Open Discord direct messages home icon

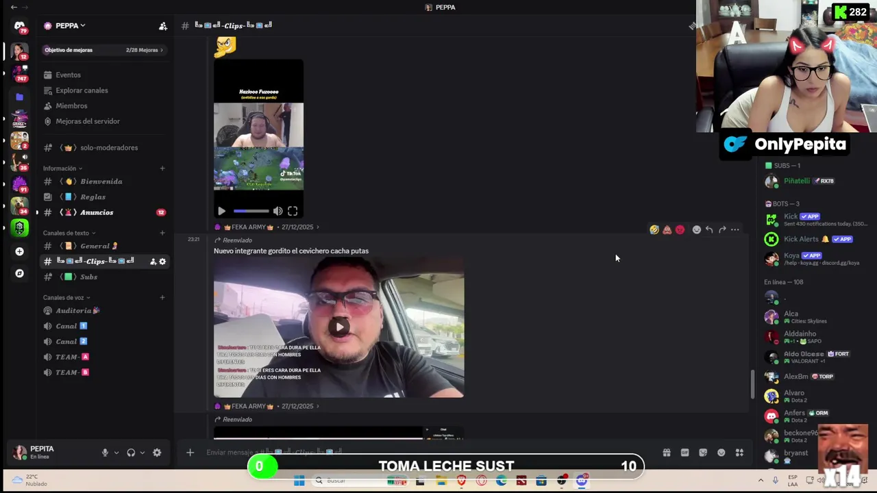(19, 25)
